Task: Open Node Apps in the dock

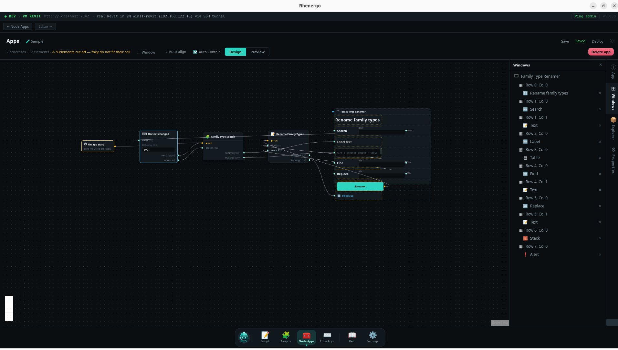Action: point(306,337)
